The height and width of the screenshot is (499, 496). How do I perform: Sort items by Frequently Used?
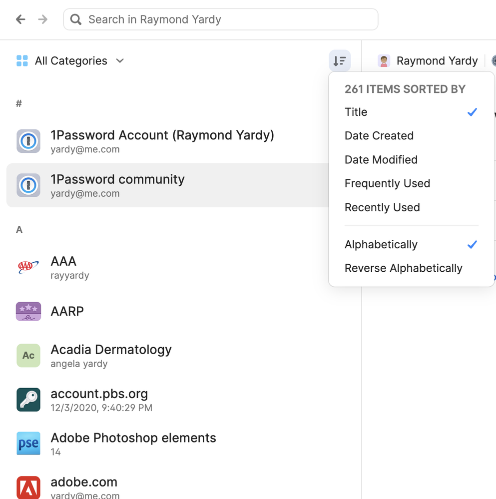(387, 183)
